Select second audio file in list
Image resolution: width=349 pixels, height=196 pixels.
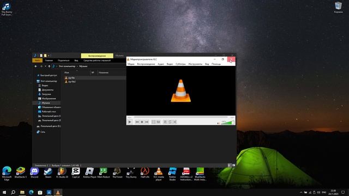[x=72, y=82]
